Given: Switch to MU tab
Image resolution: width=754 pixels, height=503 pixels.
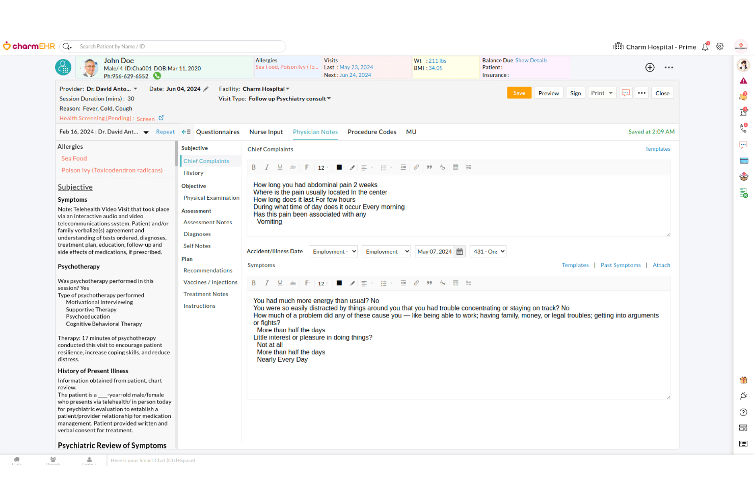Looking at the screenshot, I should coord(411,132).
